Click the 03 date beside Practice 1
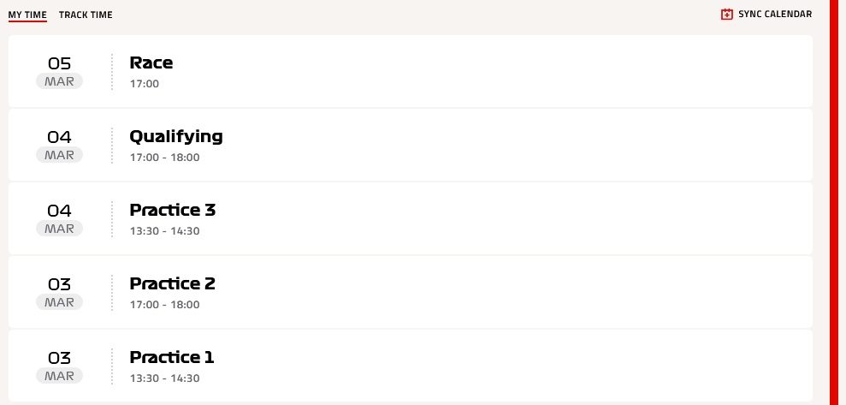 click(x=59, y=358)
